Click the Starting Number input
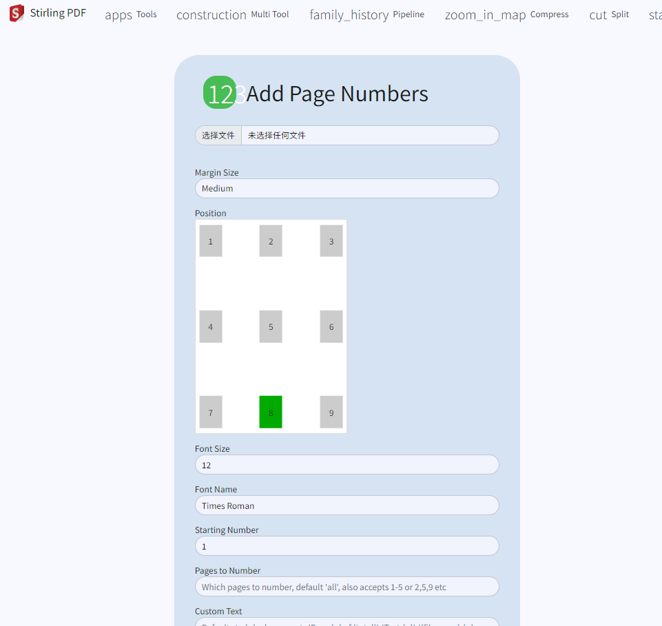This screenshot has width=662, height=626. (x=346, y=546)
